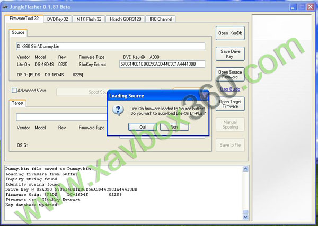Click the source file path field
This screenshot has height=226, width=318.
(111, 47)
